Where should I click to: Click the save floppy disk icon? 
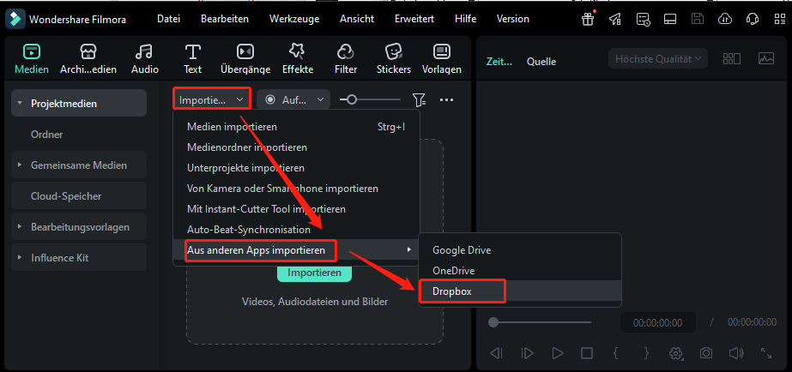[698, 19]
